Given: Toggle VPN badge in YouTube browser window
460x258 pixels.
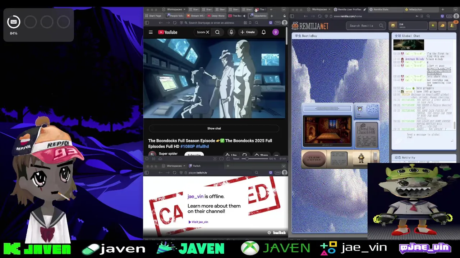Looking at the screenshot, I should tap(277, 23).
